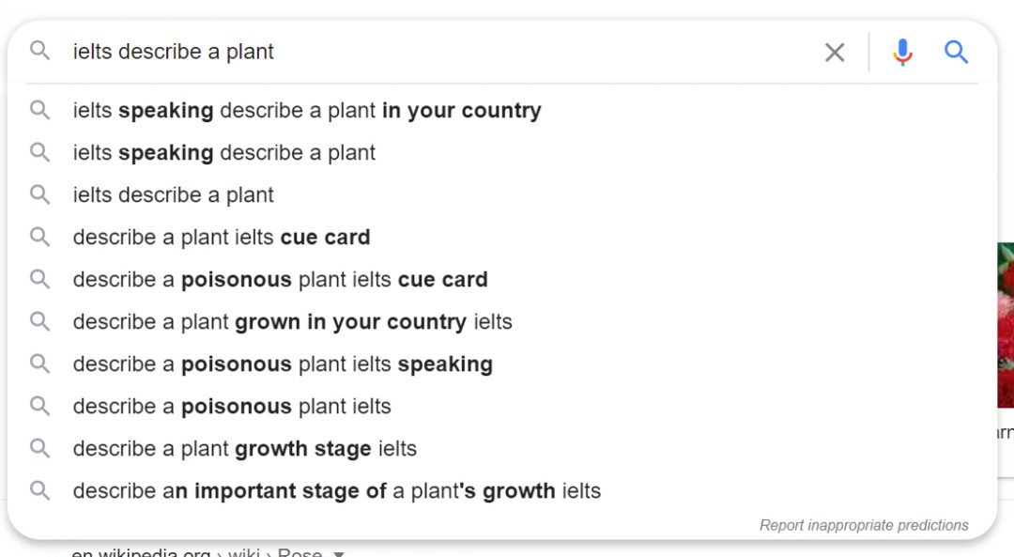
Task: Select suggestion 'ielts speaking describe a plant'
Action: [223, 152]
